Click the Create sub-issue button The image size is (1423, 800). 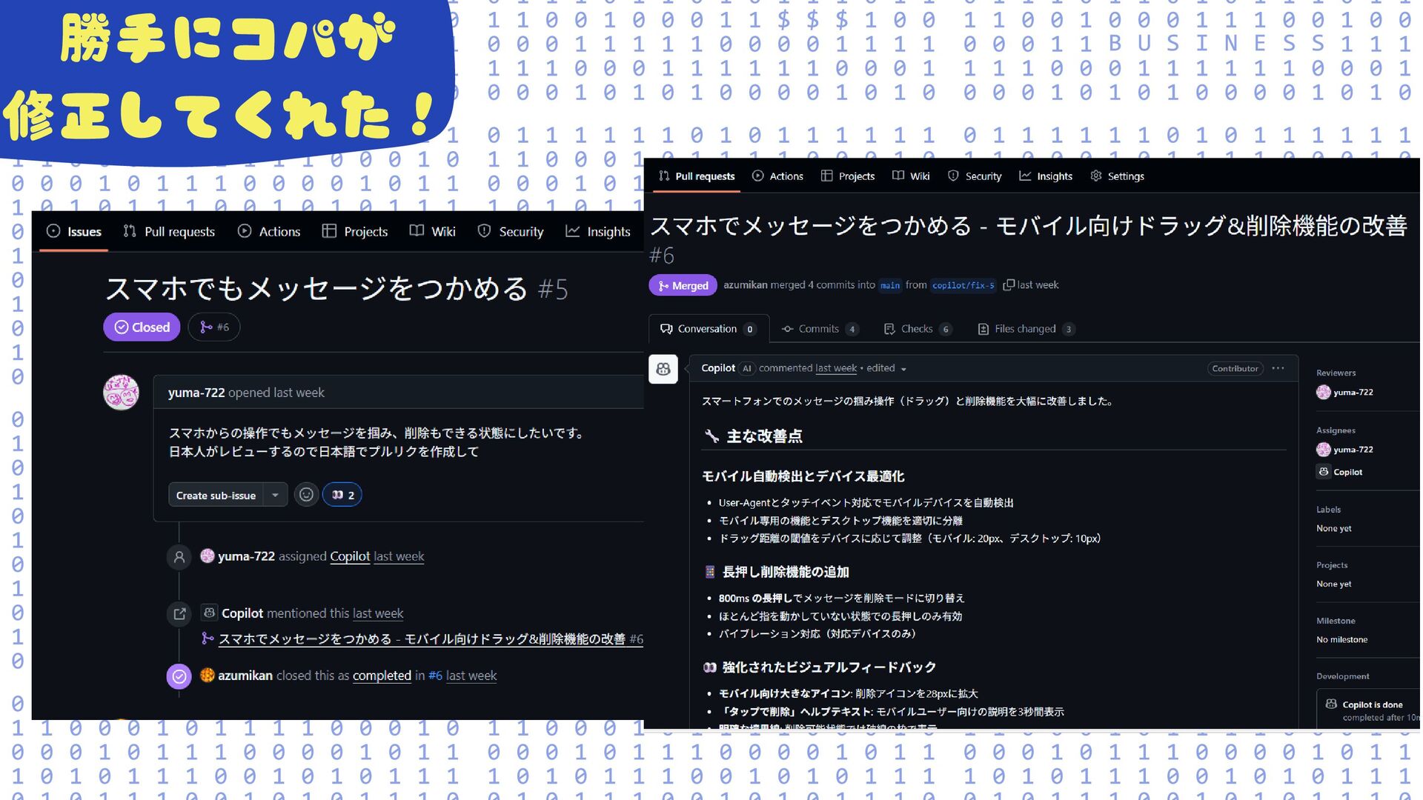coord(216,496)
